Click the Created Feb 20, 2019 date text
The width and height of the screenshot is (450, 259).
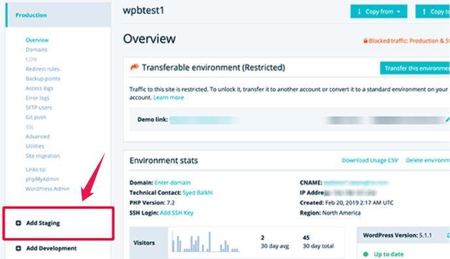tap(347, 203)
